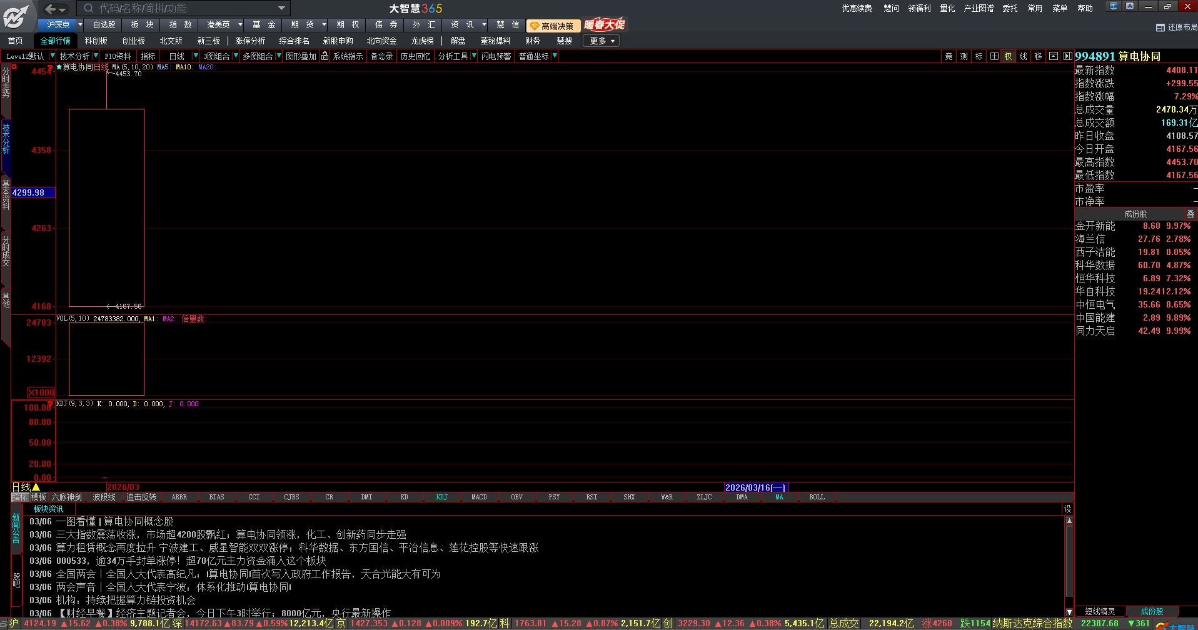This screenshot has width=1198, height=630.
Task: Click the screen mode icon in title bar
Action: pos(1114,6)
